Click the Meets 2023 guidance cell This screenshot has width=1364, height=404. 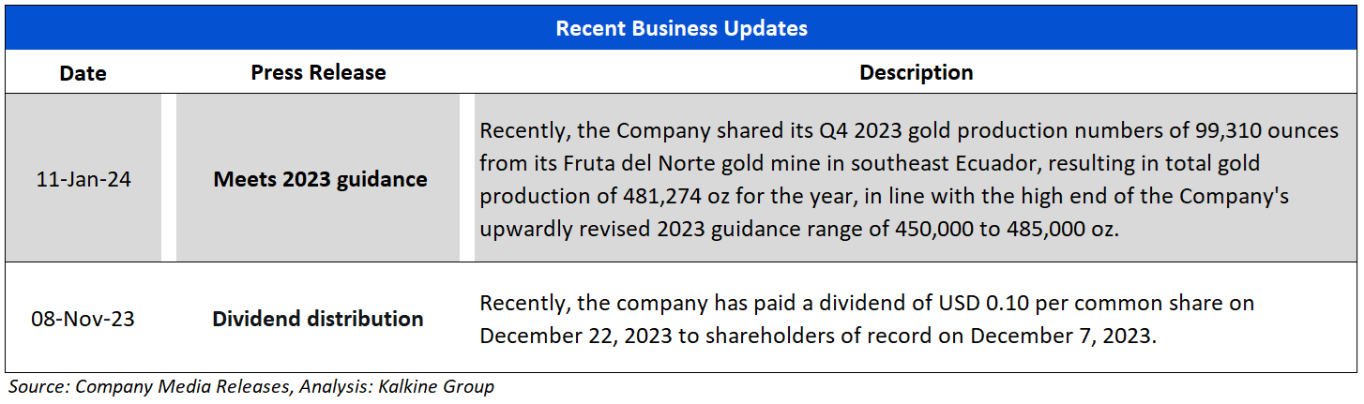click(320, 178)
